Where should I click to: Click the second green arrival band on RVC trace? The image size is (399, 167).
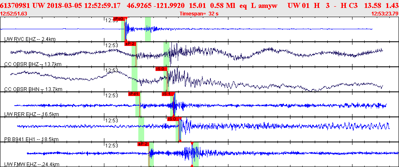148,29
